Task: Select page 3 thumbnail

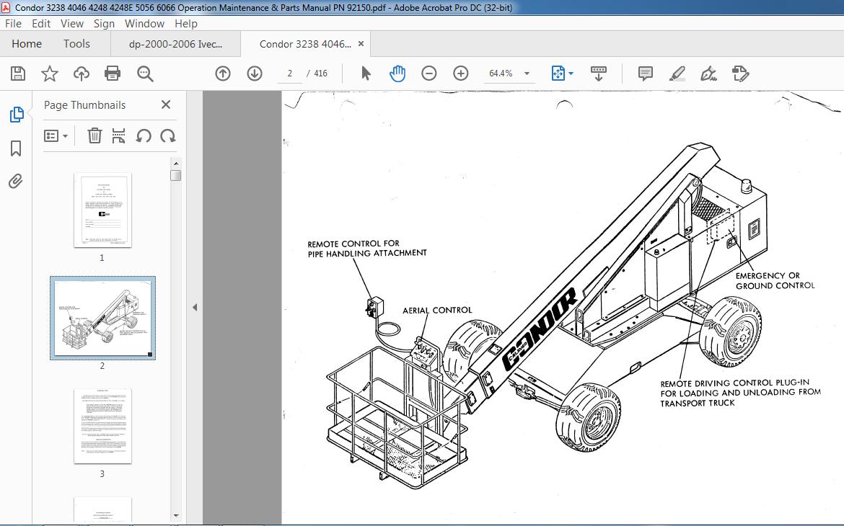Action: pos(103,427)
